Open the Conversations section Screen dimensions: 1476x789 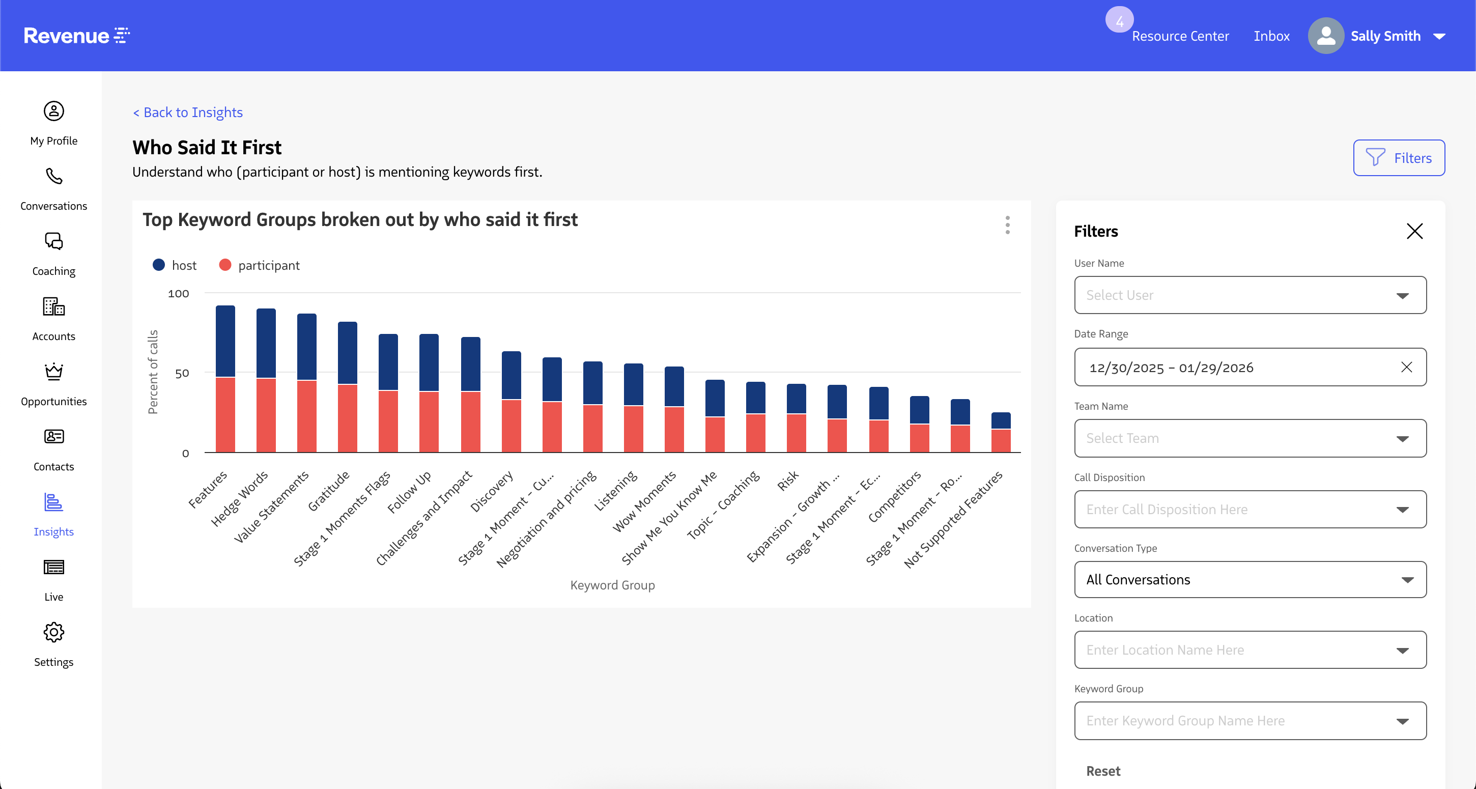point(53,189)
